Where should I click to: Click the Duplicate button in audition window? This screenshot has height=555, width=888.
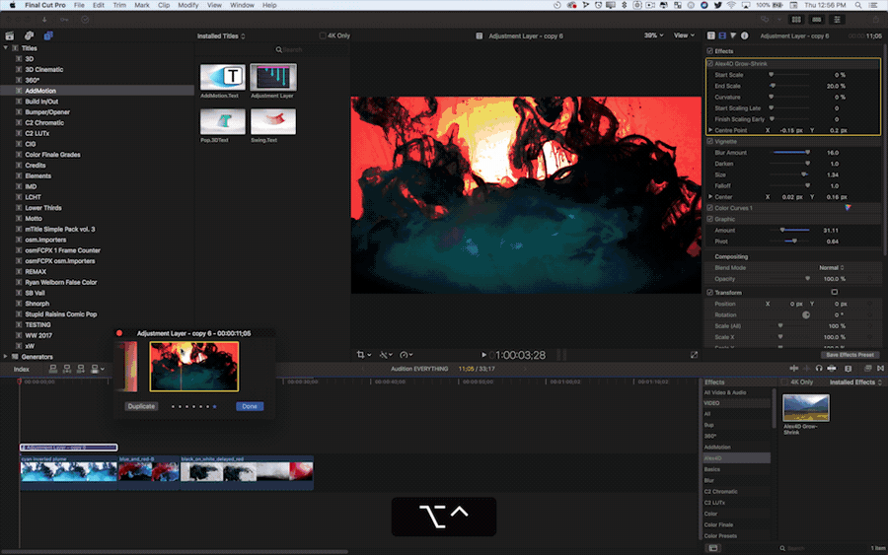(x=141, y=406)
